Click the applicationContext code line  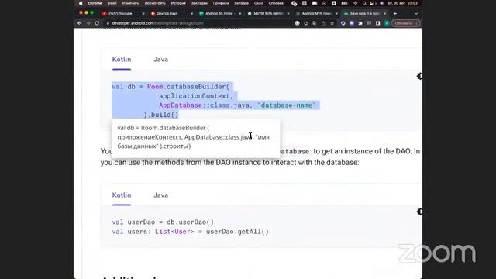click(196, 96)
